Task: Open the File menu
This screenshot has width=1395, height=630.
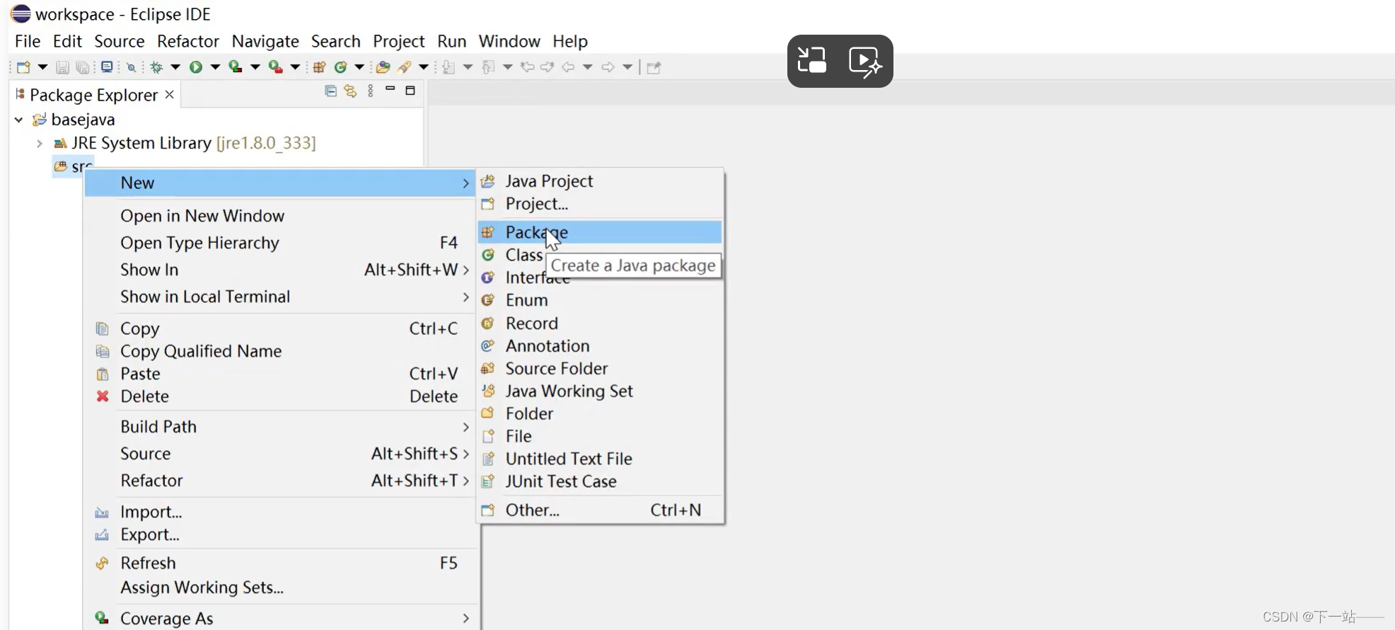Action: click(28, 41)
